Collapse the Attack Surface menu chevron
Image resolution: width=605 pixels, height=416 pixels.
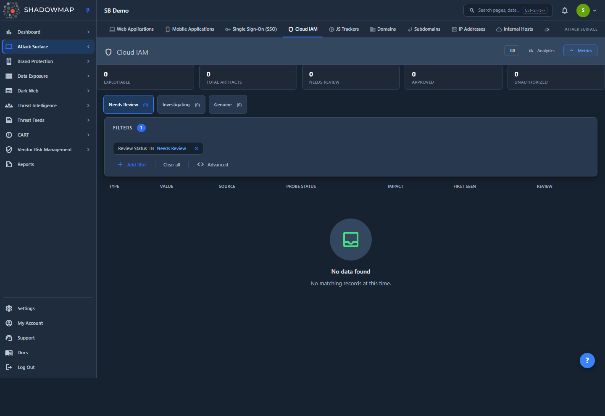(88, 47)
